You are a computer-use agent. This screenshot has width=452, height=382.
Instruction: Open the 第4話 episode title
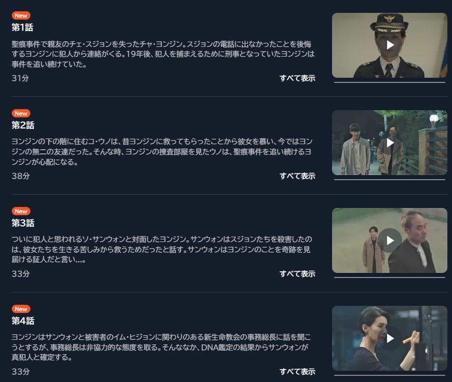coord(23,321)
